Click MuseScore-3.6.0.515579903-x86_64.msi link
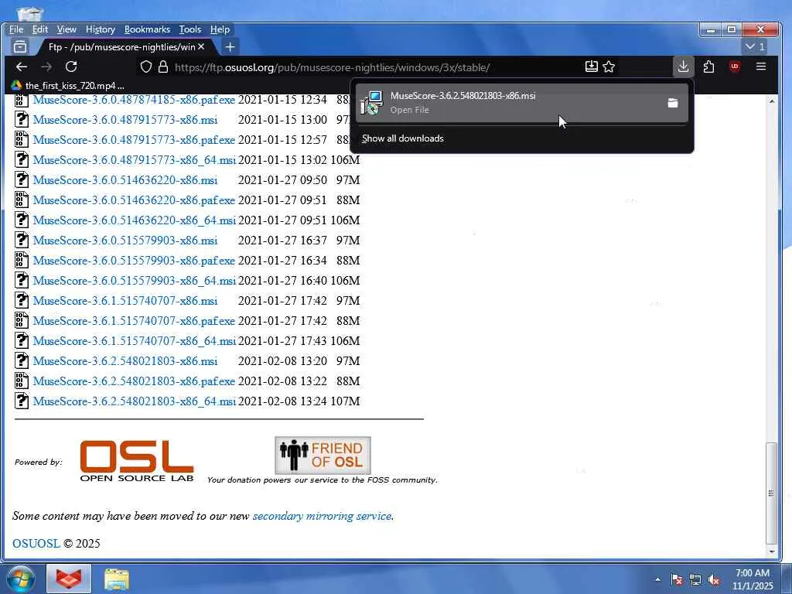The image size is (792, 594). click(135, 280)
